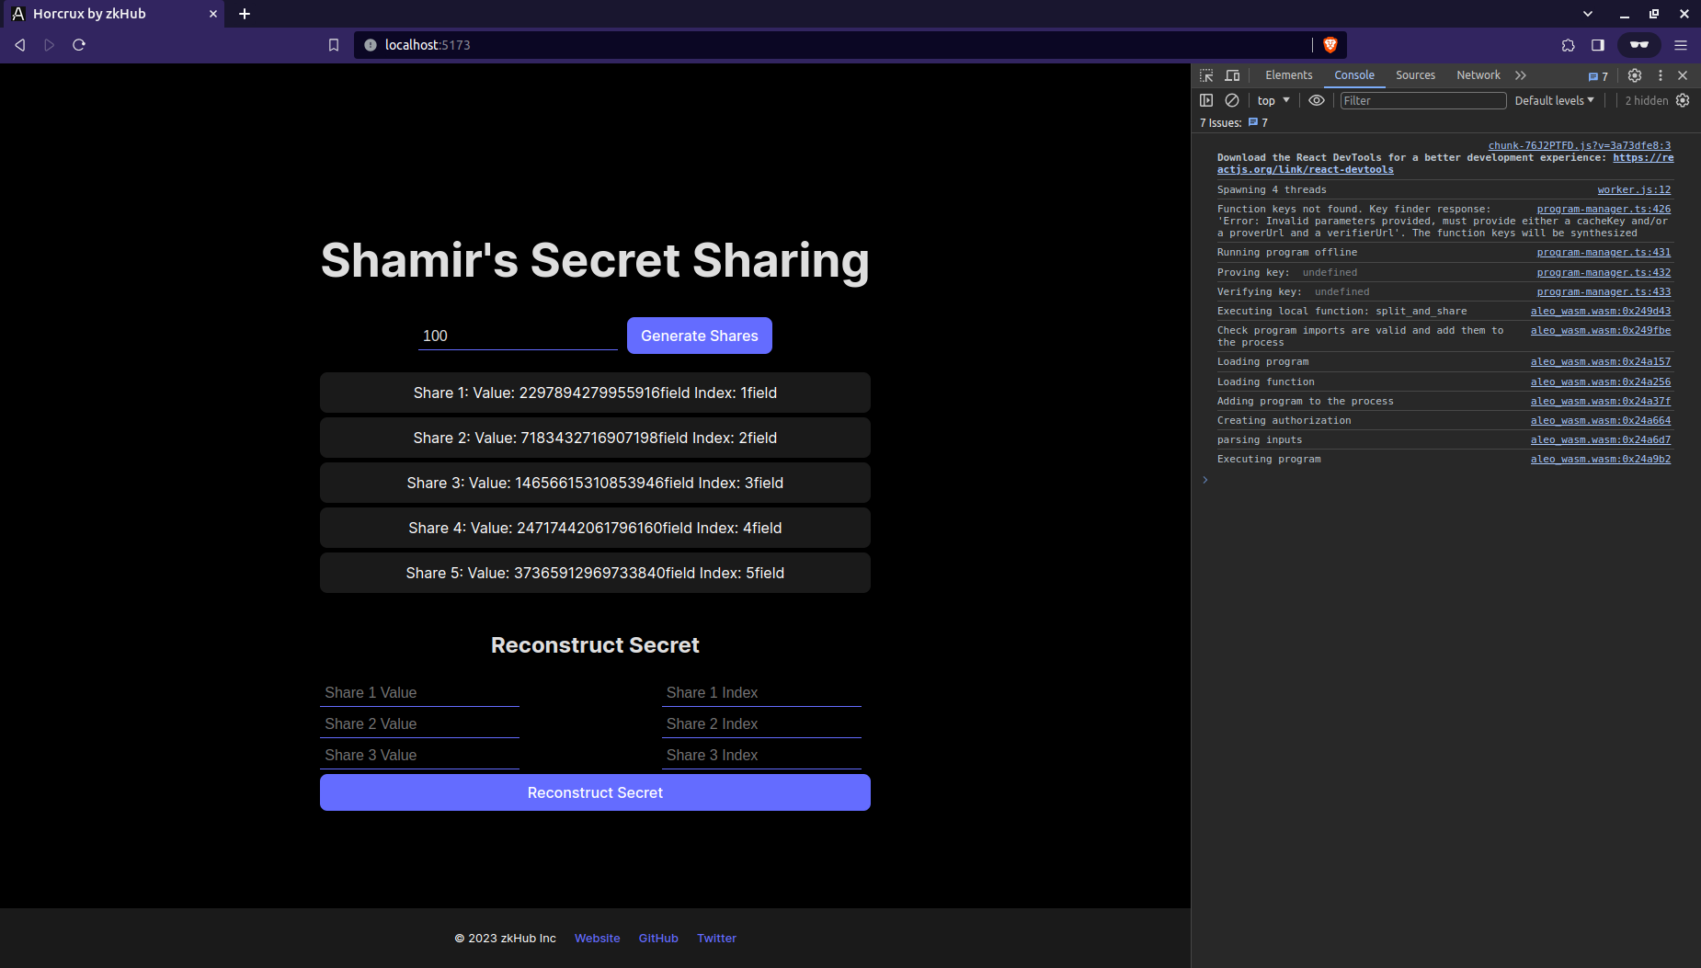Screen dimensions: 1701x968
Task: Show the 2 hidden console messages
Action: (1647, 100)
